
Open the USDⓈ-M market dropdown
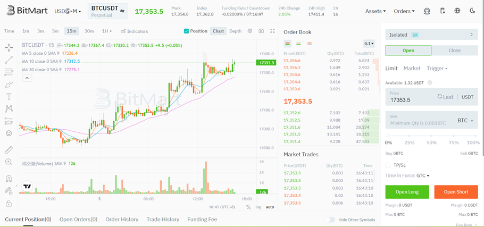tap(68, 11)
